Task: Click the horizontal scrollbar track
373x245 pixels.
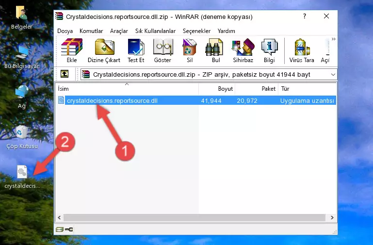Action: tap(195, 217)
